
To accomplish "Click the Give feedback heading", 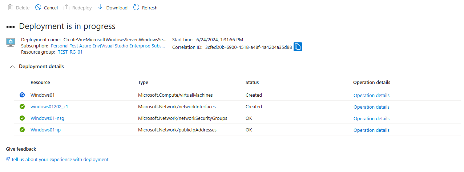I will (x=21, y=149).
